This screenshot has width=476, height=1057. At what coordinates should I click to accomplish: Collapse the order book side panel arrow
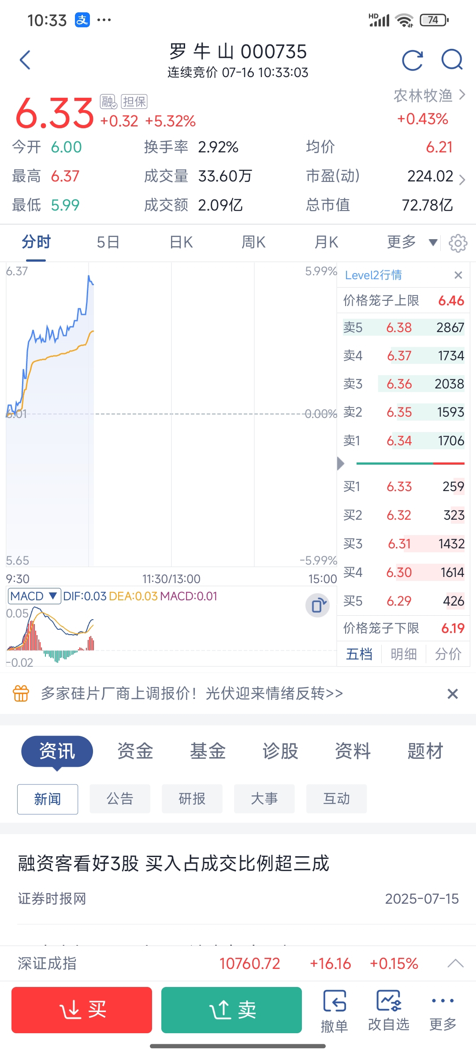pyautogui.click(x=340, y=463)
